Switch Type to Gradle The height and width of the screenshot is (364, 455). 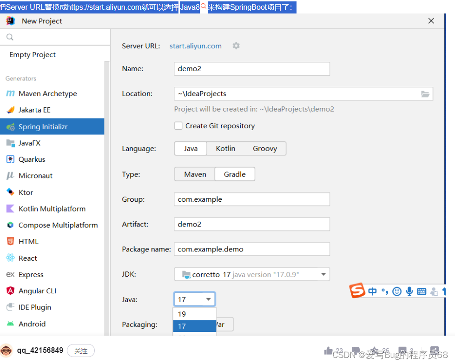235,174
